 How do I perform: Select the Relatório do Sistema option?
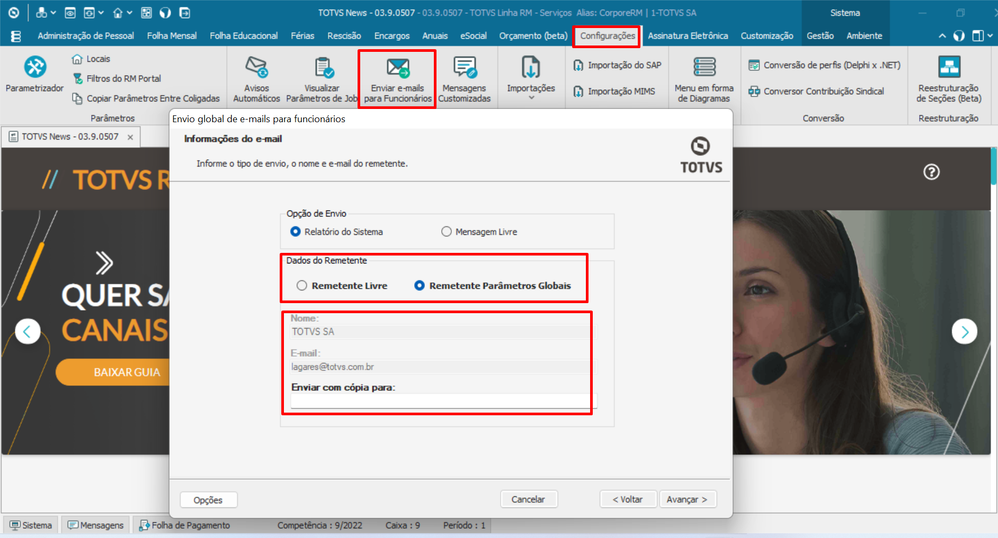[336, 232]
